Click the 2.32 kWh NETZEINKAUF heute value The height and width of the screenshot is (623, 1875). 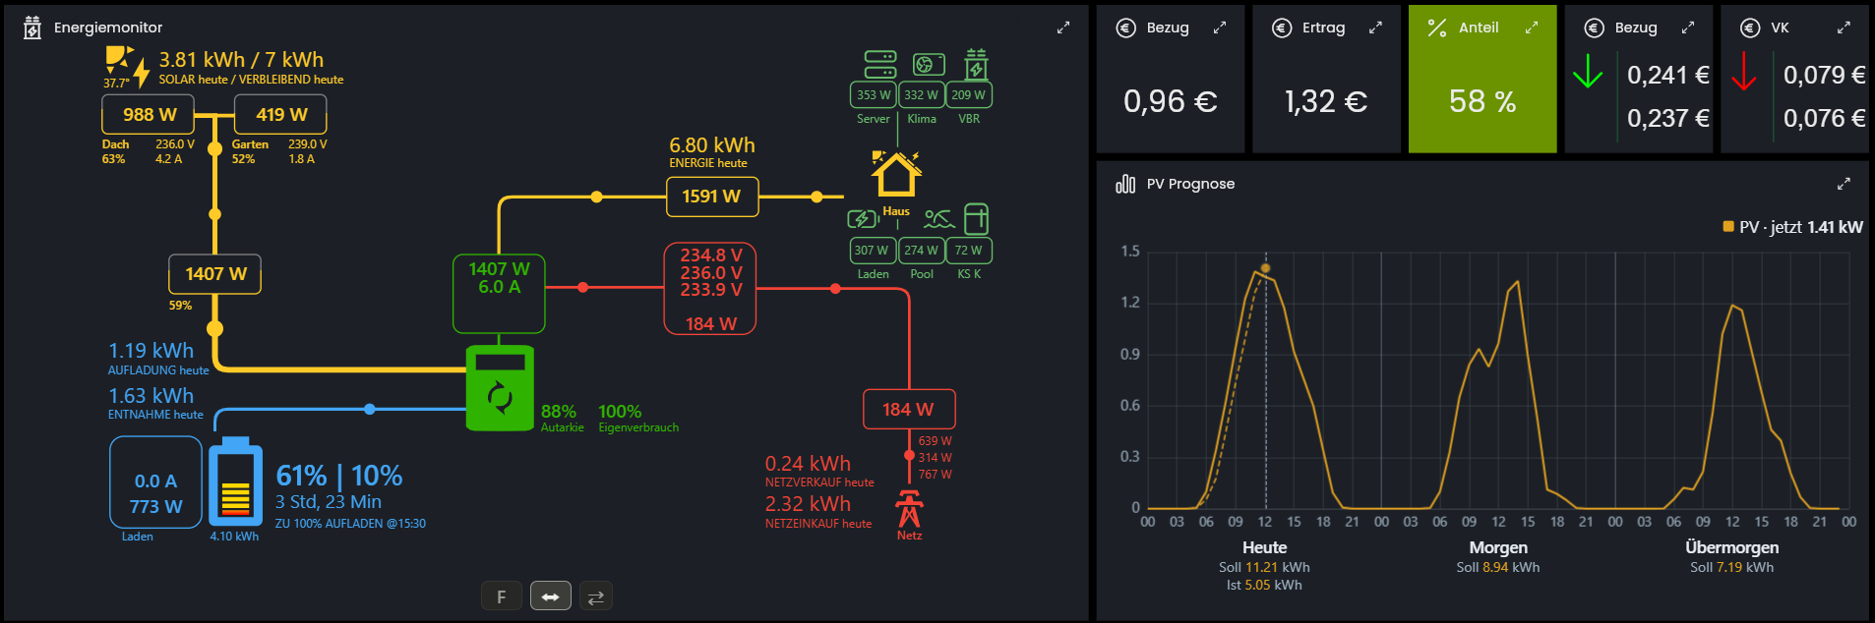(808, 504)
